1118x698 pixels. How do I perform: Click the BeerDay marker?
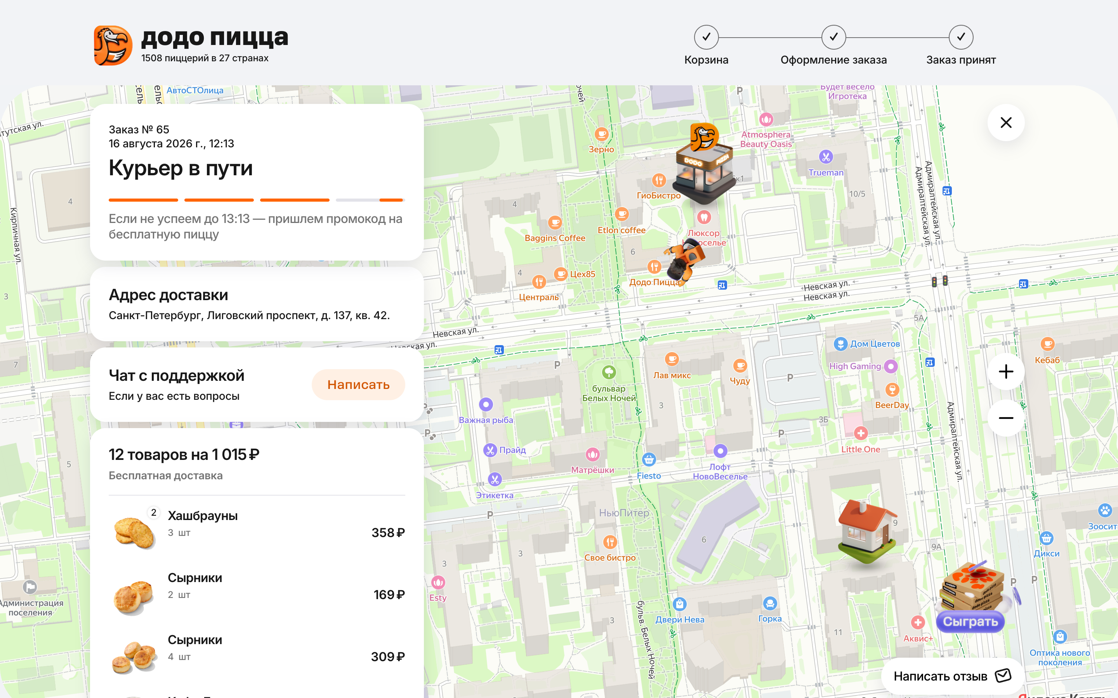click(892, 390)
